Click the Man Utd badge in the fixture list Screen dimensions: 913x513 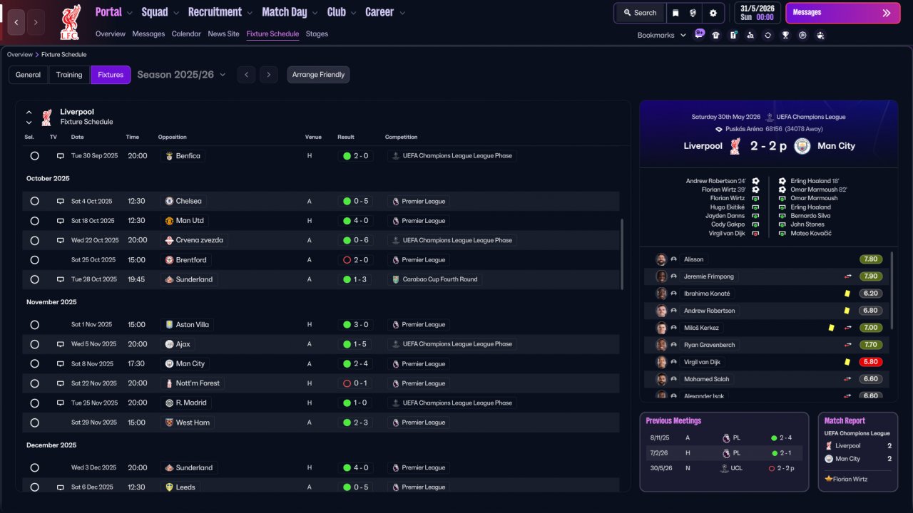tap(169, 221)
